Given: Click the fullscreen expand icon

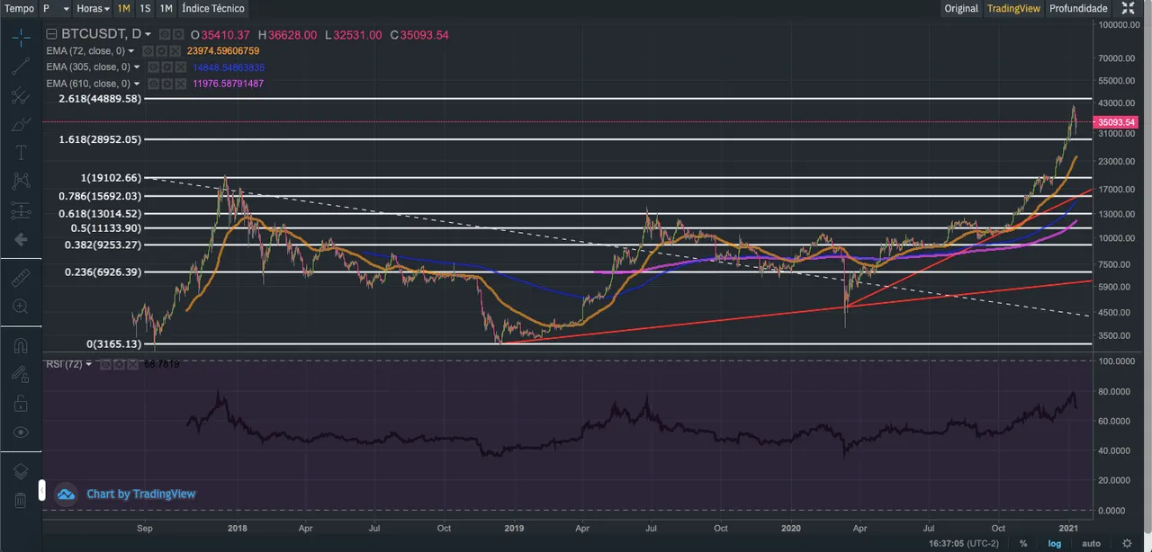Looking at the screenshot, I should click(1128, 8).
